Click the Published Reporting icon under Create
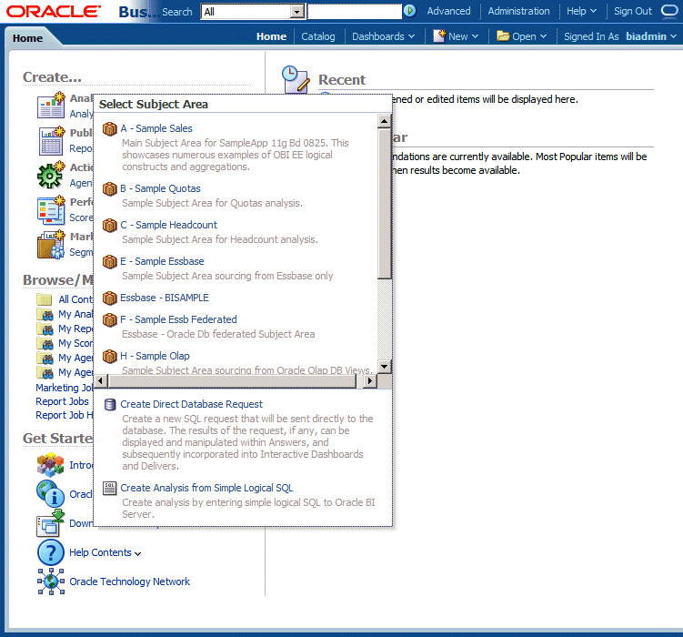 (x=51, y=141)
